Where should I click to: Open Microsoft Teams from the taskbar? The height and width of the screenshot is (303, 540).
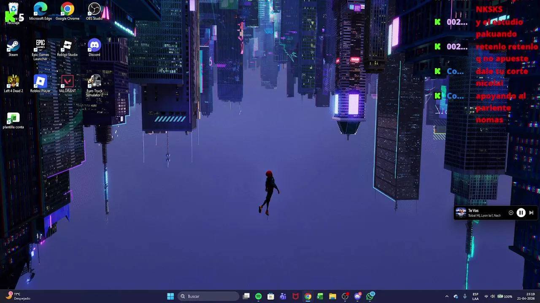click(x=283, y=296)
